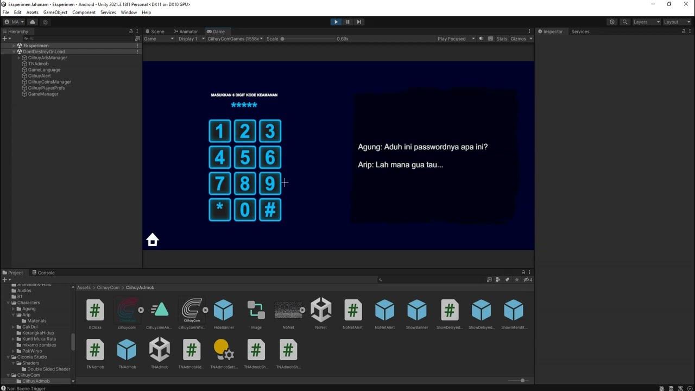
Task: Collapse the DontDestroyOnLoad scene
Action: pyautogui.click(x=15, y=52)
